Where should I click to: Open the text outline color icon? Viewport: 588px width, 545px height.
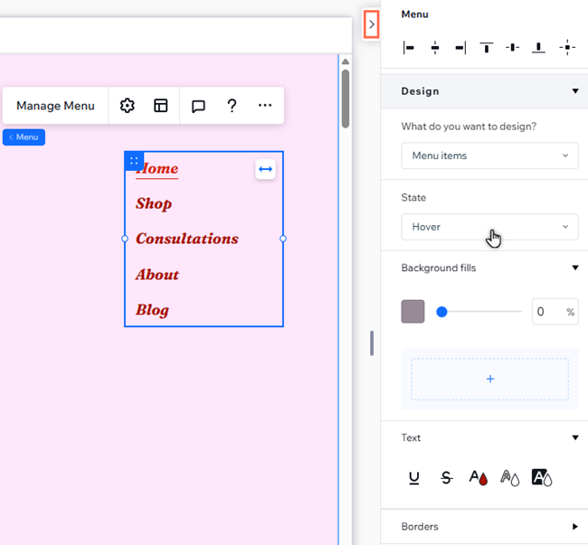click(510, 478)
